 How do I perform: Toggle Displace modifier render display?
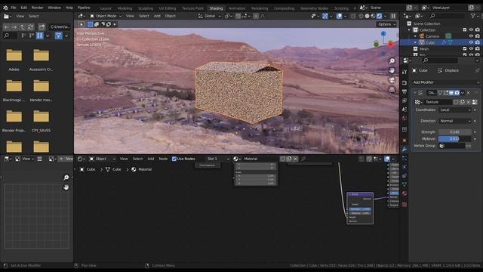point(457,93)
